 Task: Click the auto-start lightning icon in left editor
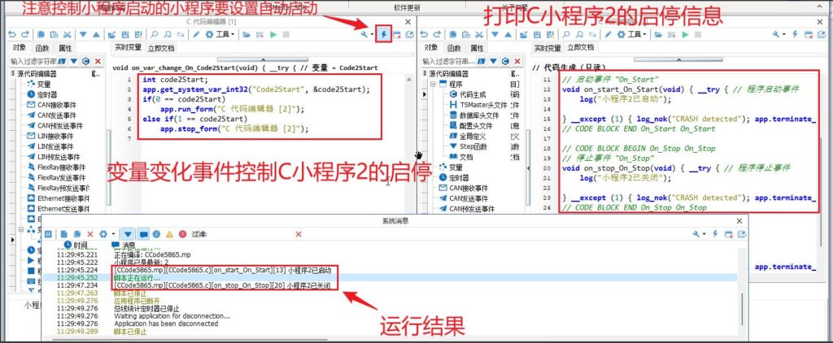[384, 35]
